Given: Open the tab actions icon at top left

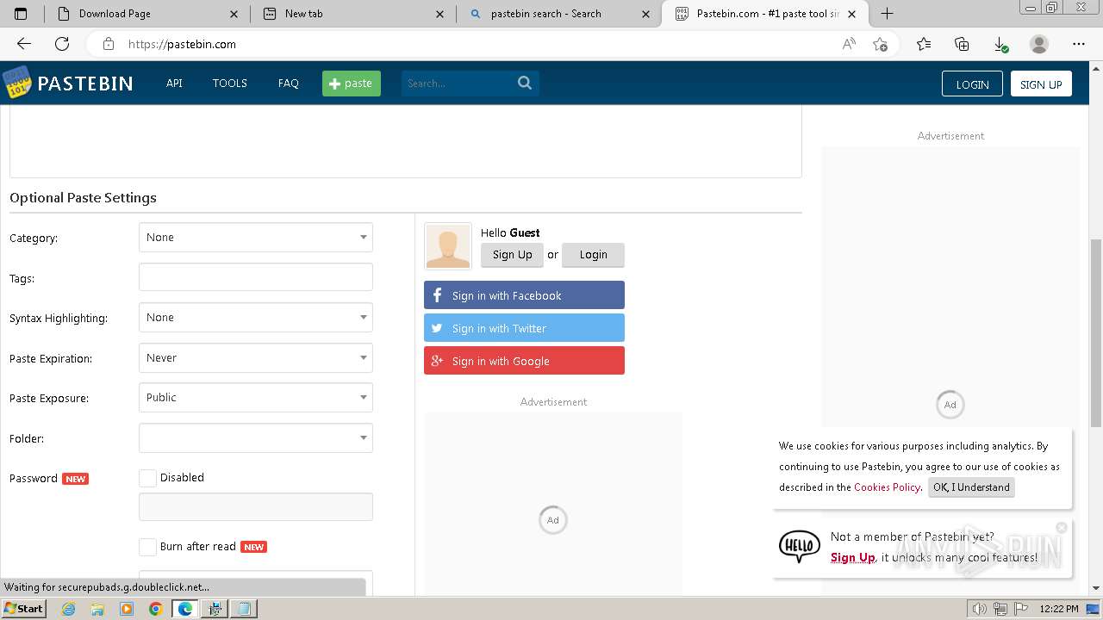Looking at the screenshot, I should (21, 14).
